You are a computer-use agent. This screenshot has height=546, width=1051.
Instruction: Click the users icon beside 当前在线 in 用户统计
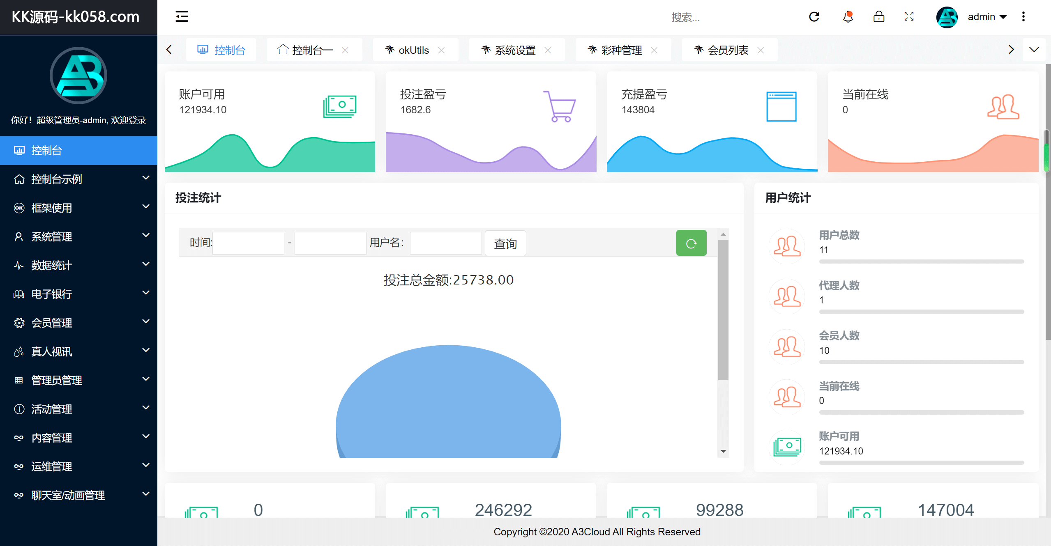coord(787,397)
